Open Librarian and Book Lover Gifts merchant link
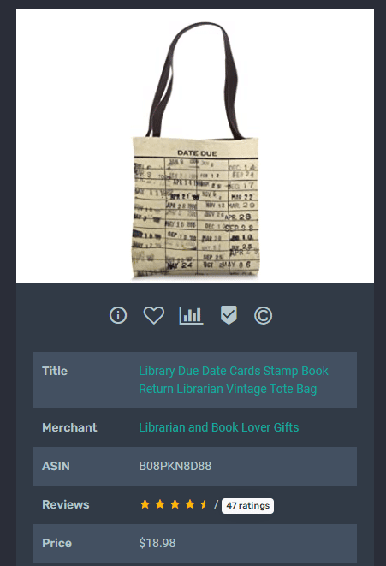 219,427
